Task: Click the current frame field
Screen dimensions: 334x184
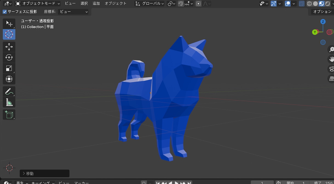Action: 262,183
